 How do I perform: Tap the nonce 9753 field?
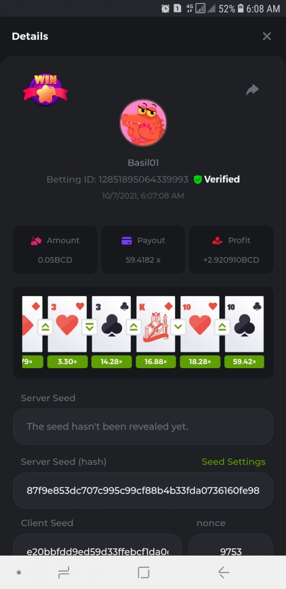point(231,545)
